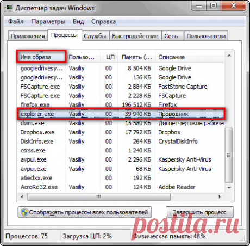Switch to the Пользователи tab
Viewport: 250px width, 246px height.
[x=206, y=36]
